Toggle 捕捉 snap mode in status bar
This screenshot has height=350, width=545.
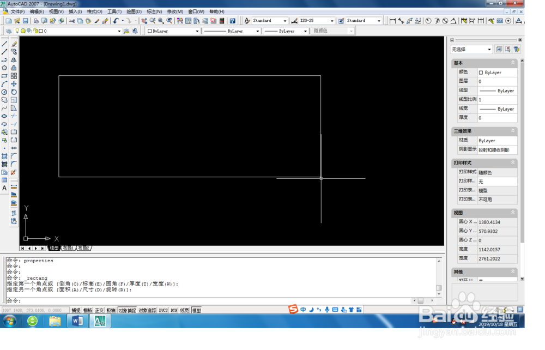coord(76,310)
